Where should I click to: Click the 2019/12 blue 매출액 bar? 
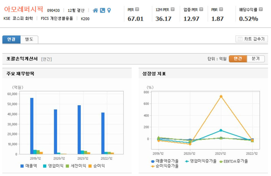pos(32,126)
